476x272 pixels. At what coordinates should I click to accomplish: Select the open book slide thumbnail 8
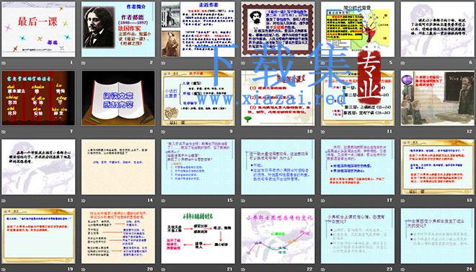click(x=118, y=98)
